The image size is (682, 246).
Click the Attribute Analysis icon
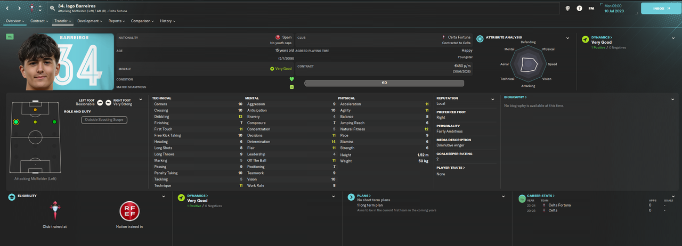pyautogui.click(x=480, y=39)
